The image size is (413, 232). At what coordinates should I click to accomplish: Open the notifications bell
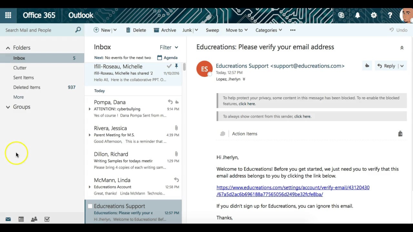pyautogui.click(x=358, y=15)
